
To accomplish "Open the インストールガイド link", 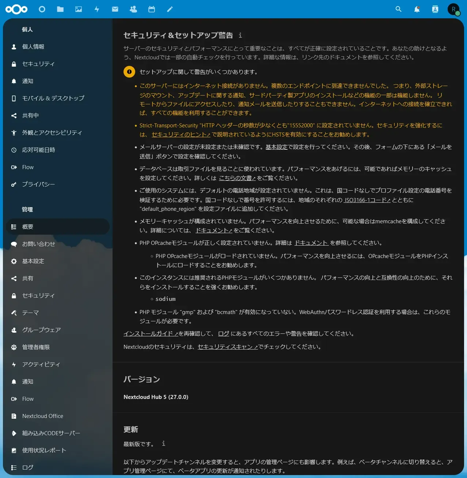I will tap(151, 333).
